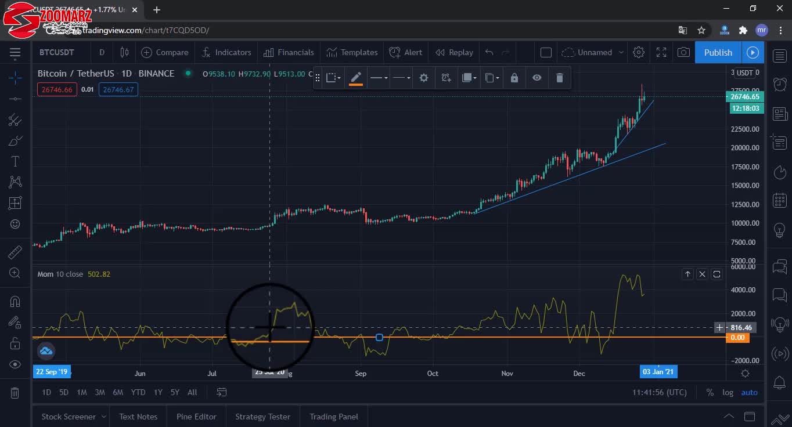The width and height of the screenshot is (792, 427).
Task: Toggle lock on the selected drawing
Action: coord(514,78)
